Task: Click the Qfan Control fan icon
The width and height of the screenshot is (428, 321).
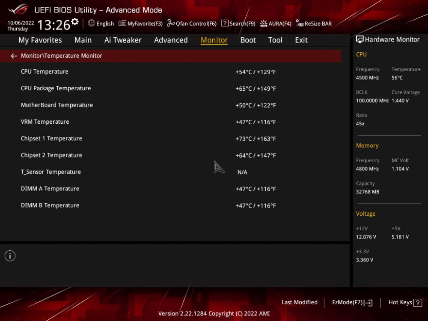Action: coord(171,24)
